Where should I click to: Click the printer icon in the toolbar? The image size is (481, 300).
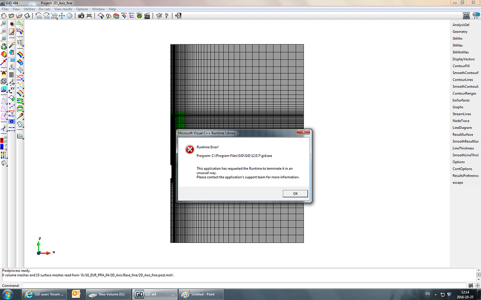pos(88,15)
